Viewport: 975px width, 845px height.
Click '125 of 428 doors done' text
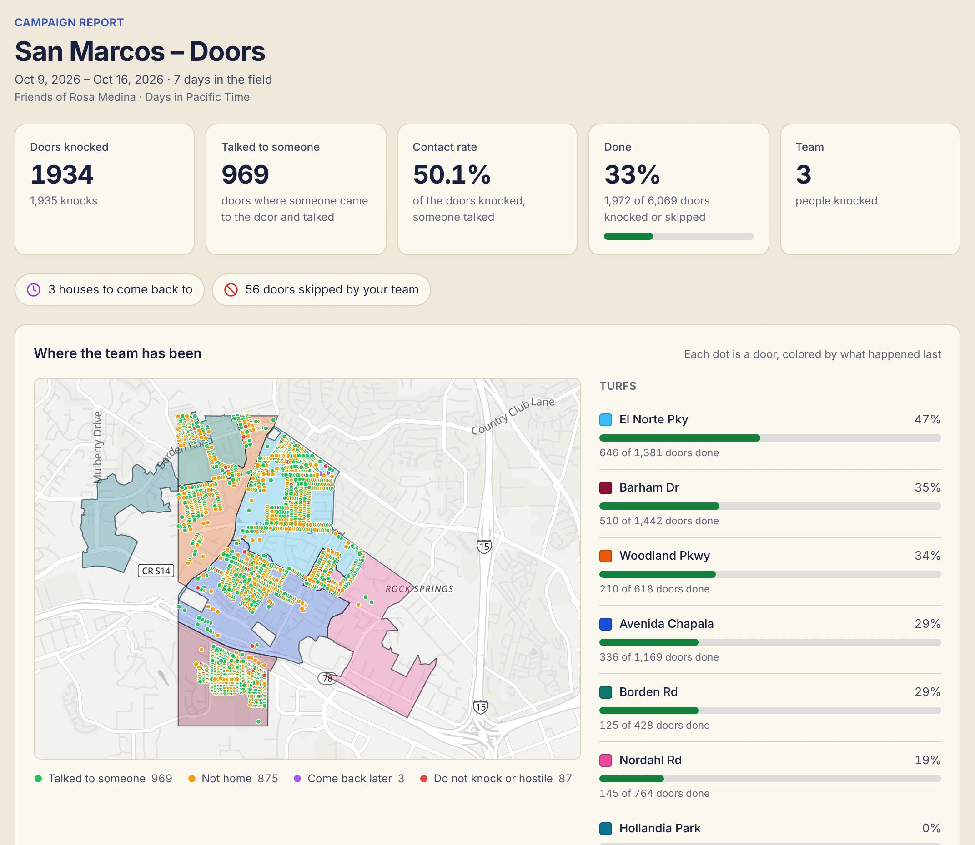[x=654, y=725]
